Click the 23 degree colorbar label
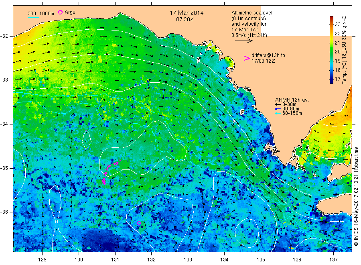Image resolution: width=361 pixels, height=265 pixels. pos(337,24)
